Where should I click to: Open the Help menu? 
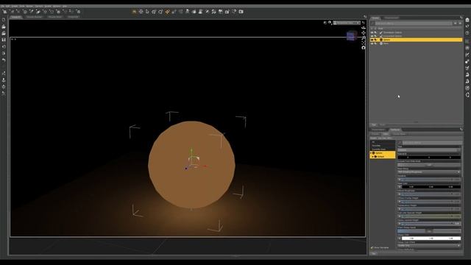(65, 6)
